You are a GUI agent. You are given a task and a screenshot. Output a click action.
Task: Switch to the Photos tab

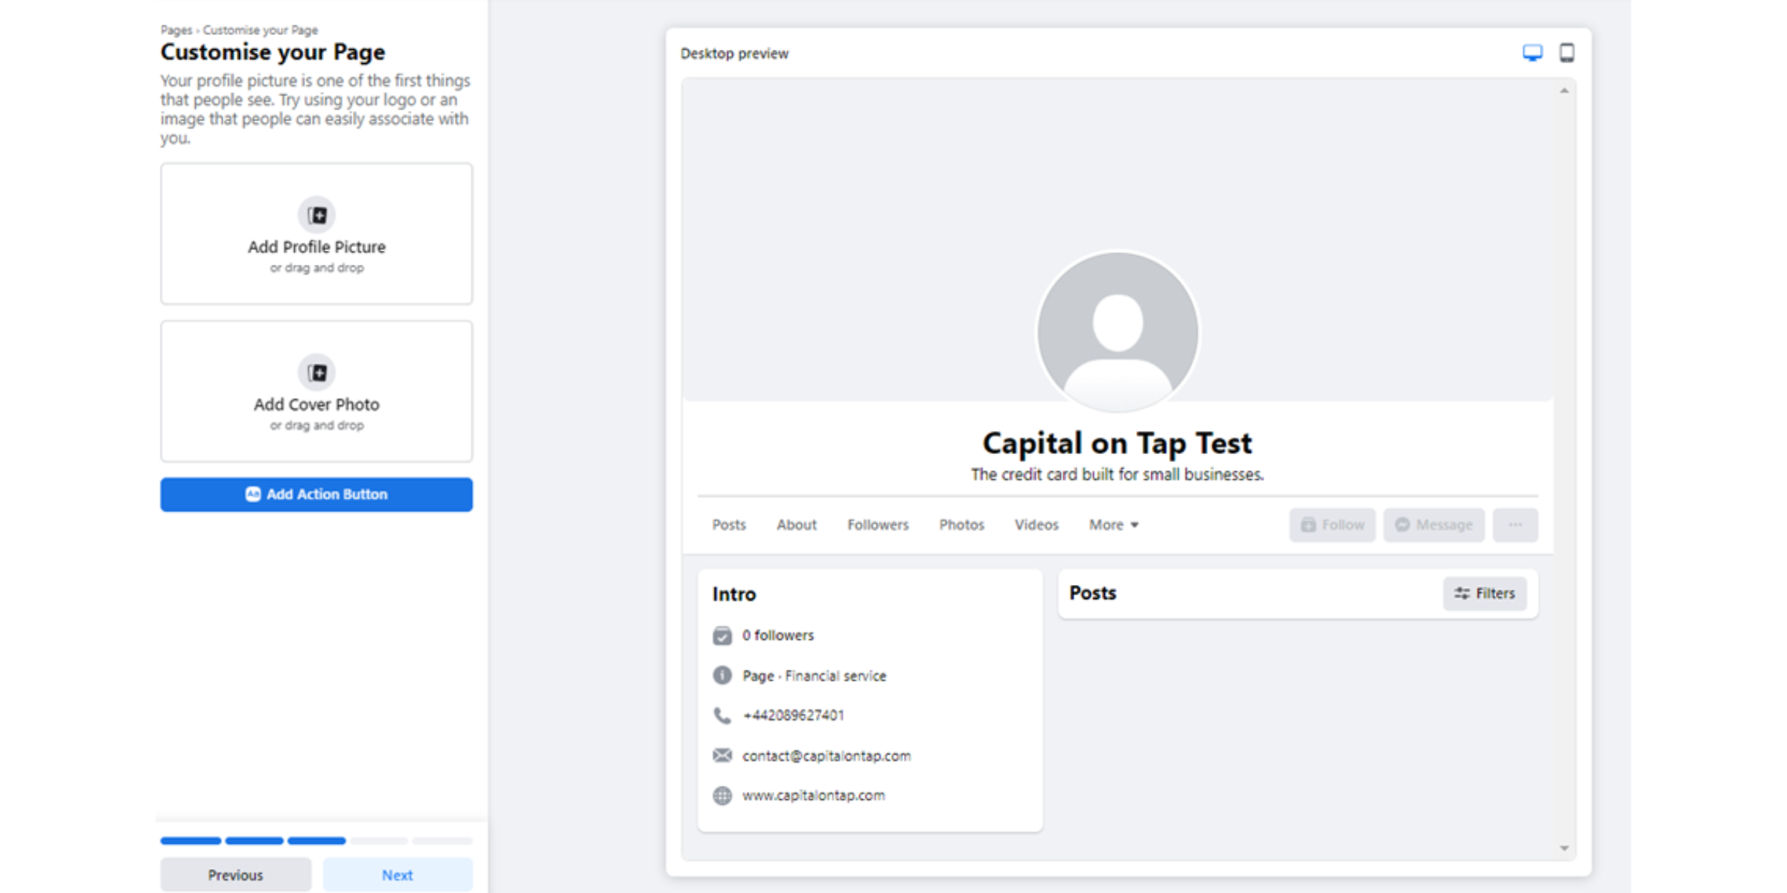(x=961, y=525)
